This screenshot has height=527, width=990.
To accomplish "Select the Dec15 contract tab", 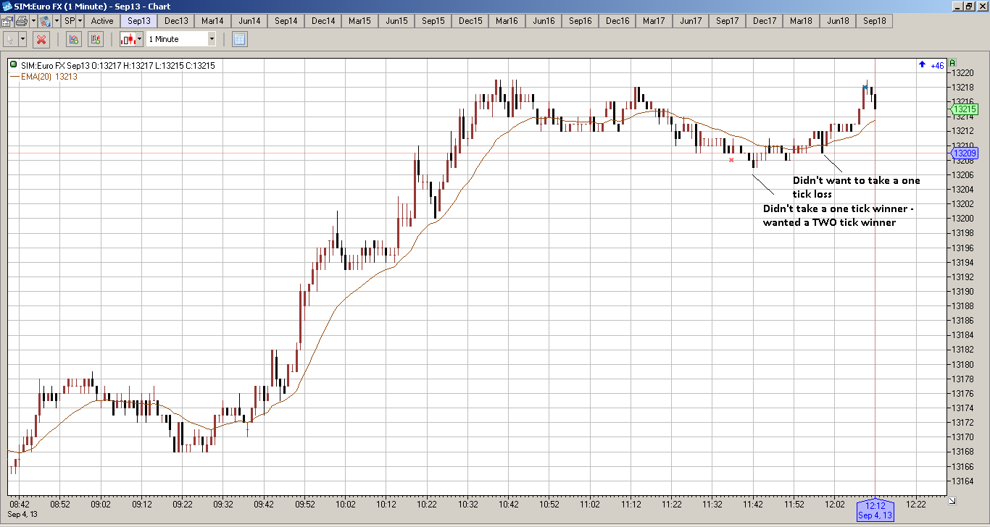I will point(470,21).
